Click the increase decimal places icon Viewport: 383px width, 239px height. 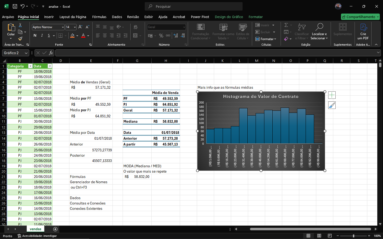[x=176, y=36]
